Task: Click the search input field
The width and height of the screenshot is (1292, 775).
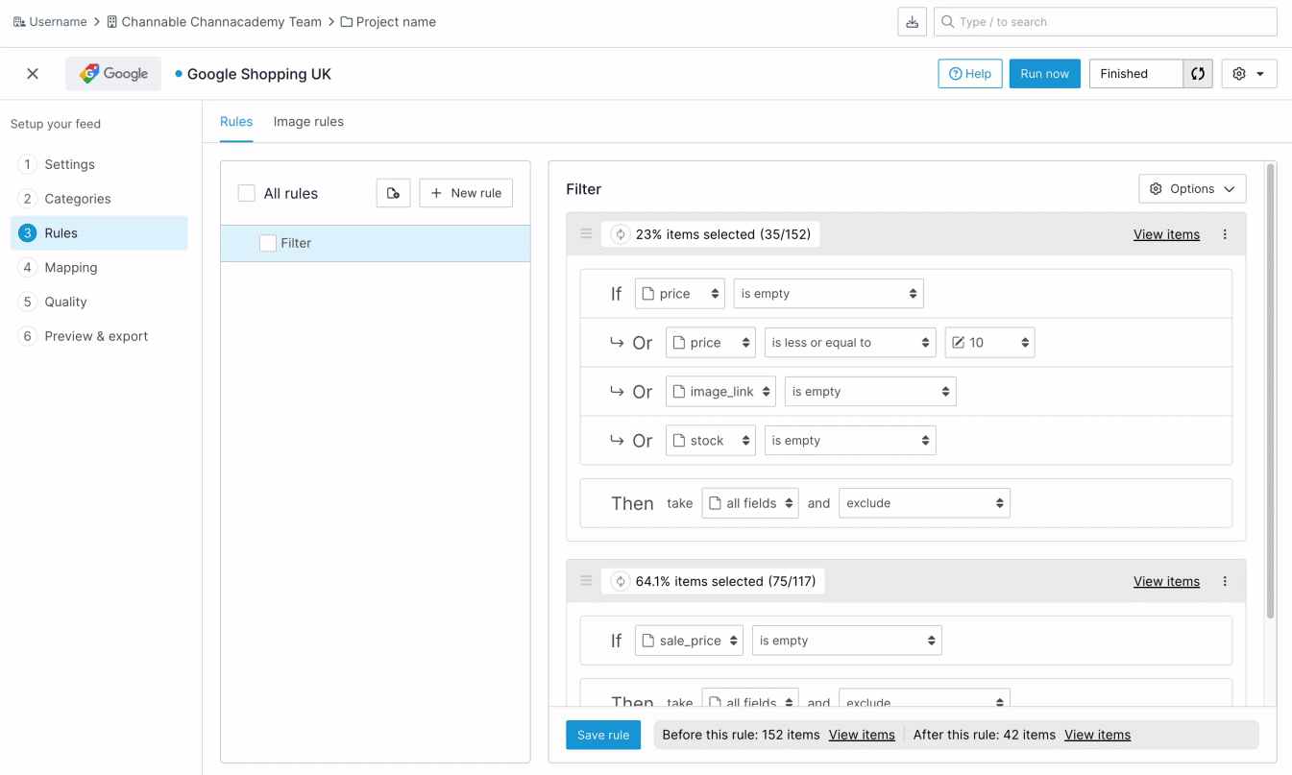Action: click(x=1105, y=22)
